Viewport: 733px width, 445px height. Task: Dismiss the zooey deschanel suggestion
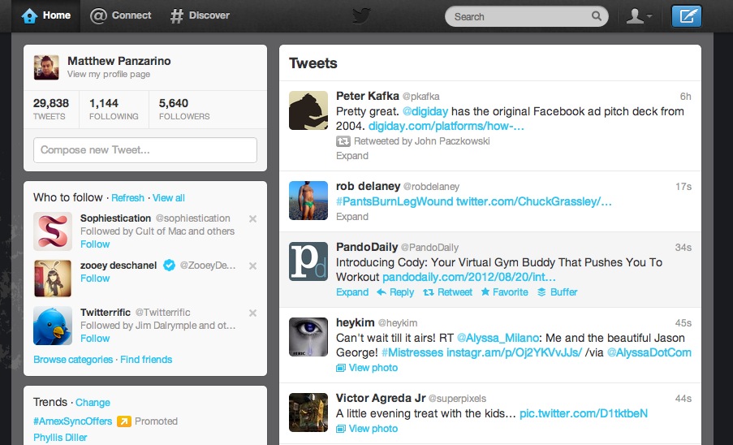252,266
